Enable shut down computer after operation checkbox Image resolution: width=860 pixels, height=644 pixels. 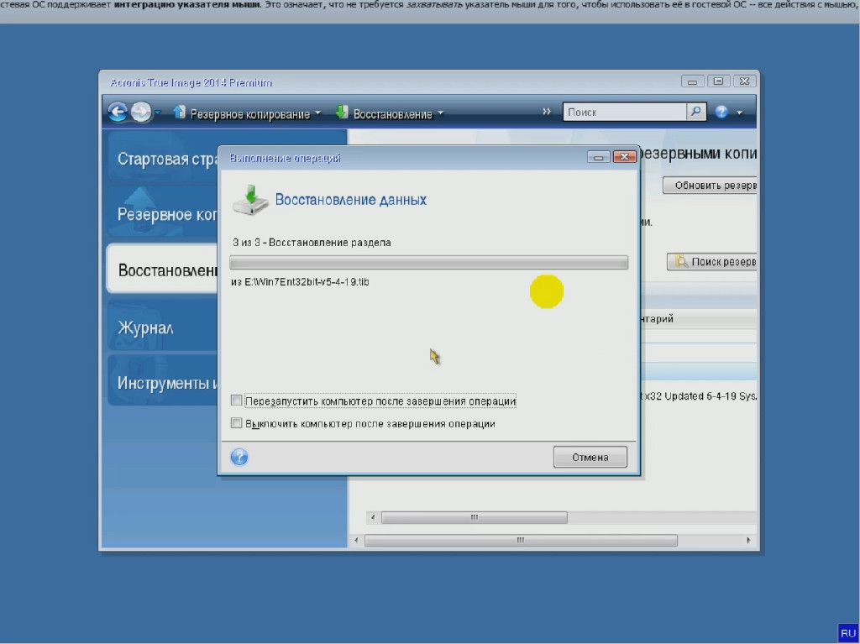237,423
